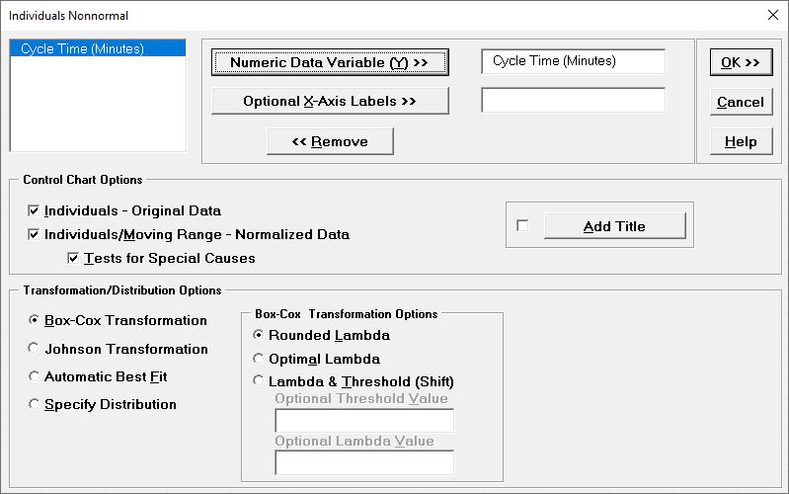
Task: Click the empty X-Axis Labels field
Action: [573, 100]
